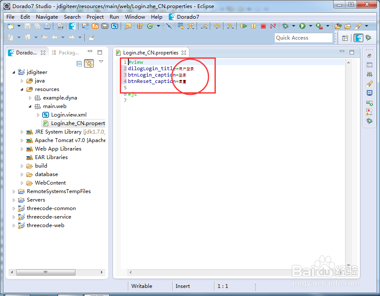Click the Open Perspective icon
Screen dimensions: 380x296
pos(345,38)
